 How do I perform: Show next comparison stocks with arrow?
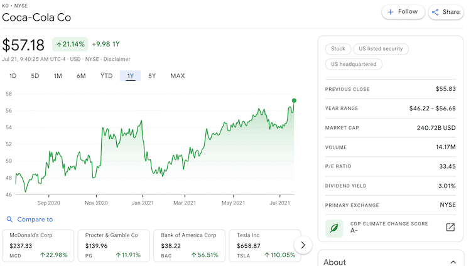tap(303, 245)
